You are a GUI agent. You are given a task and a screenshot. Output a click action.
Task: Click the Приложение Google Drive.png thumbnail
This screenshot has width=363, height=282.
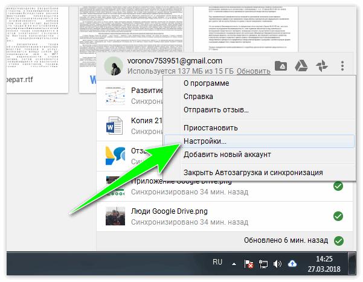click(115, 186)
